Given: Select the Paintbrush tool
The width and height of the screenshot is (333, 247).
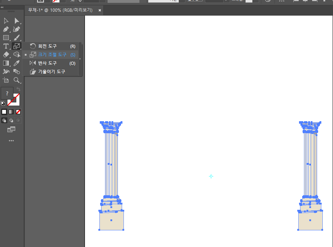Looking at the screenshot, I should tap(17, 38).
